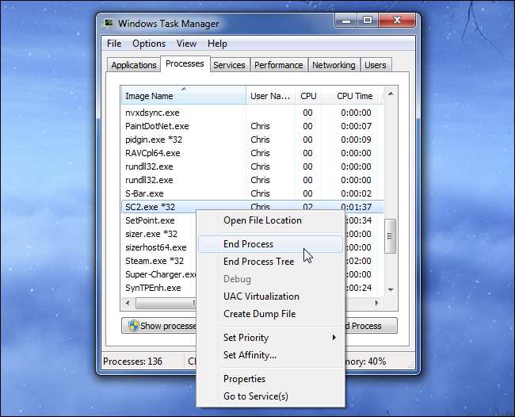515x417 pixels.
Task: Switch to the Services tab
Action: [229, 65]
